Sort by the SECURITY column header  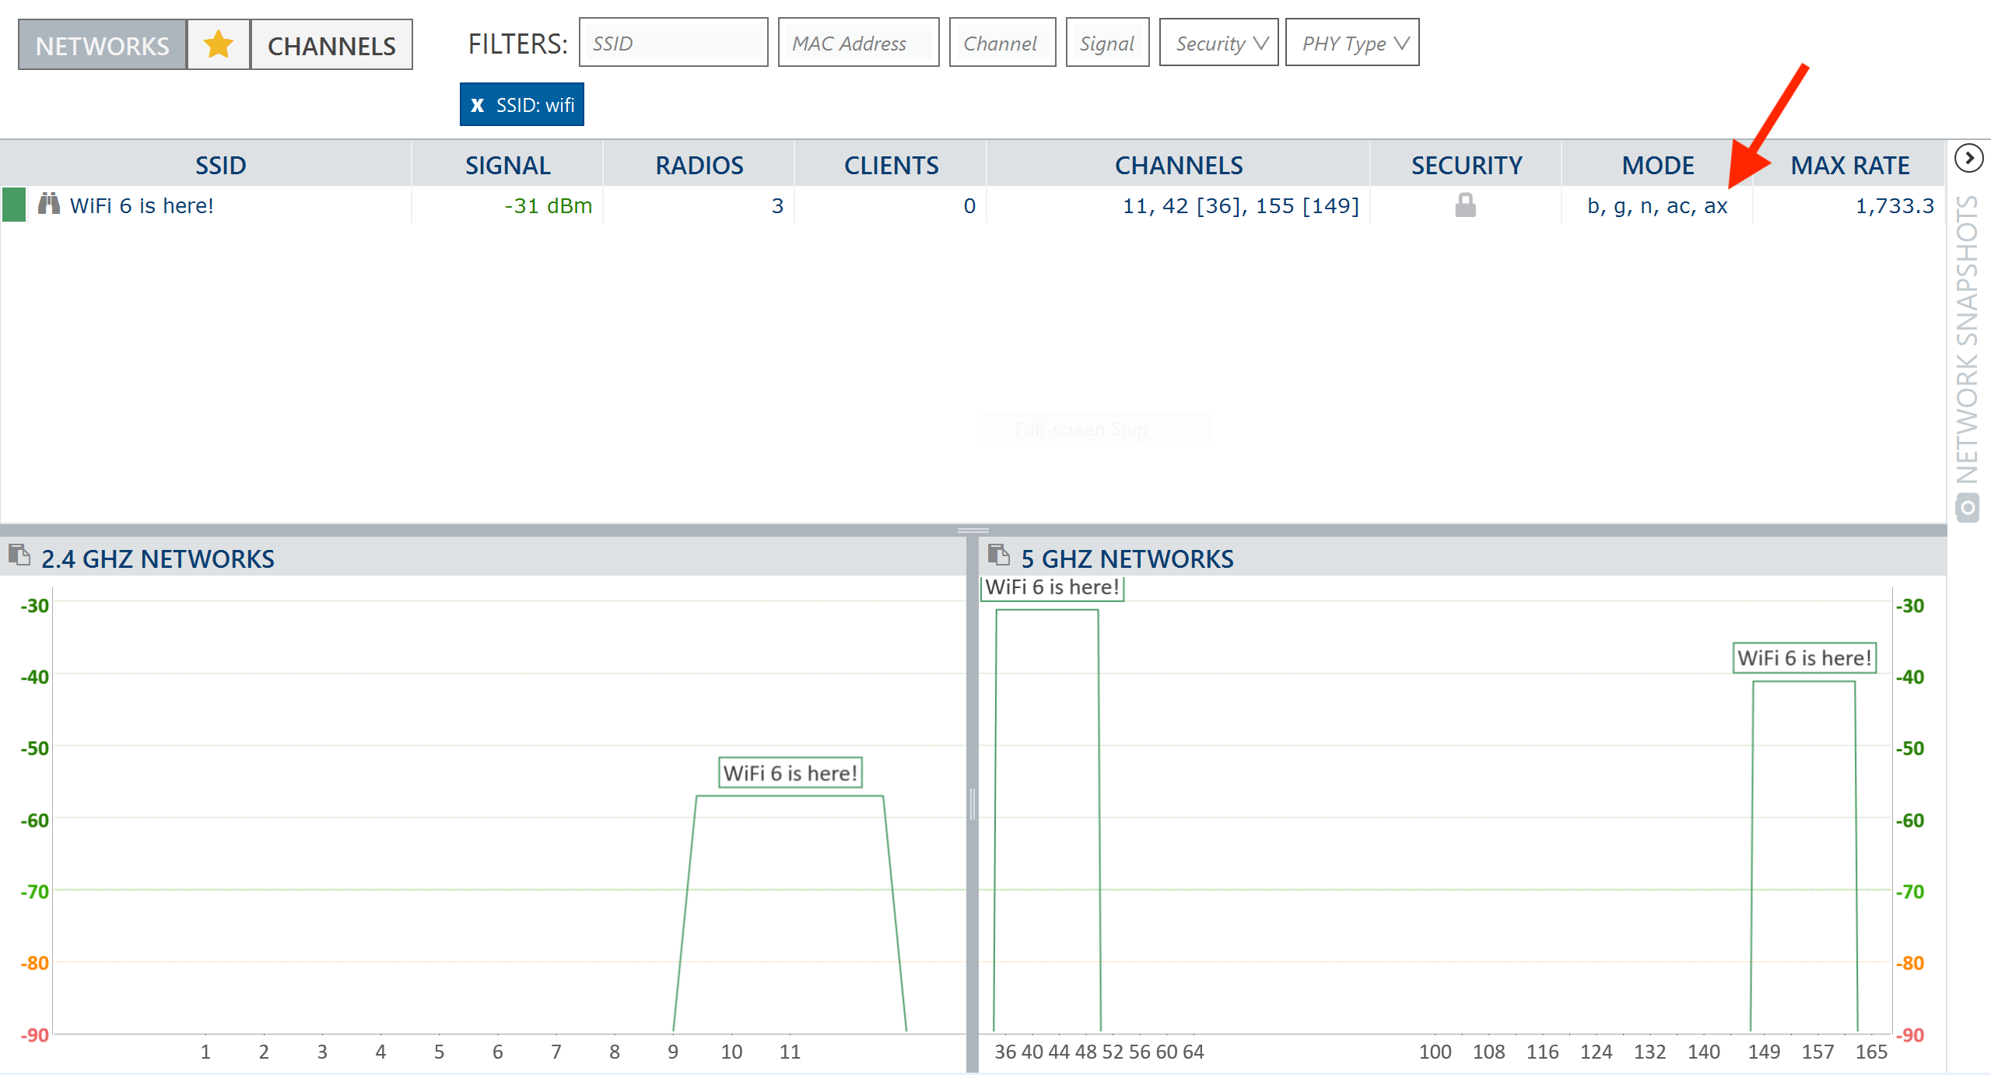[1466, 165]
